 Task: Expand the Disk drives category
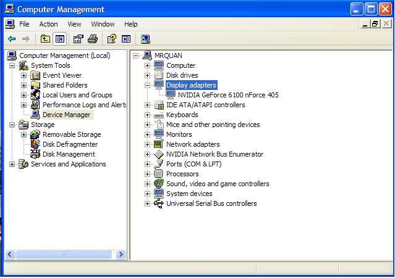(x=147, y=76)
